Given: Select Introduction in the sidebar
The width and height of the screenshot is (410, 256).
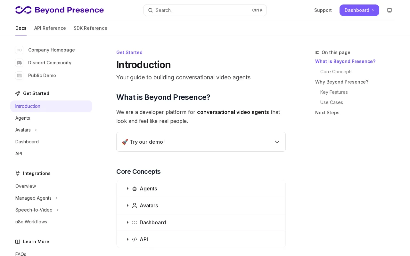Looking at the screenshot, I should coord(51,106).
